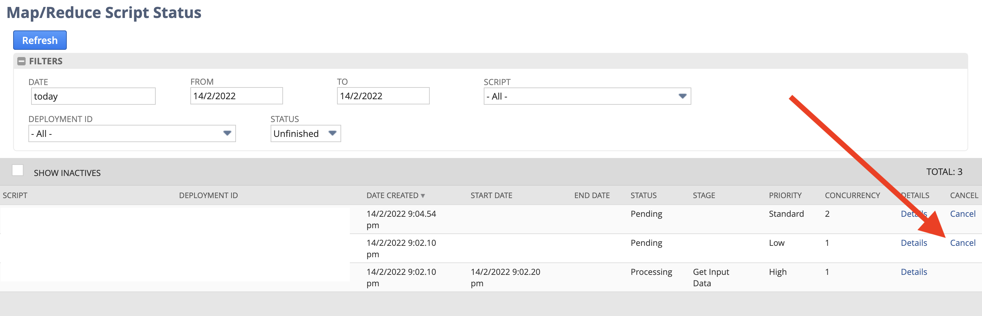Screen dimensions: 982x316
Task: Click the Script dropdown arrow icon
Action: 682,96
